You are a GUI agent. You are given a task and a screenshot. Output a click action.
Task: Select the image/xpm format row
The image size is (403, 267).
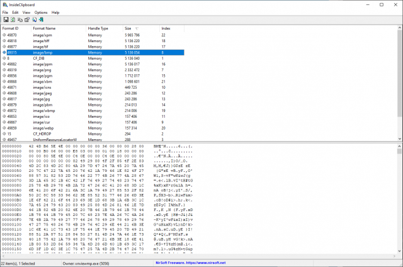click(x=93, y=35)
